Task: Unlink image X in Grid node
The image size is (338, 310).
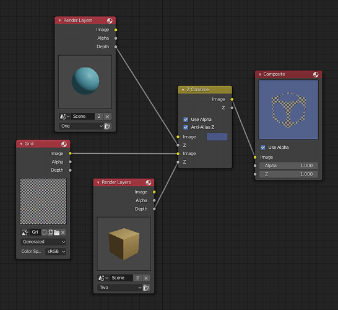Action: pos(63,232)
